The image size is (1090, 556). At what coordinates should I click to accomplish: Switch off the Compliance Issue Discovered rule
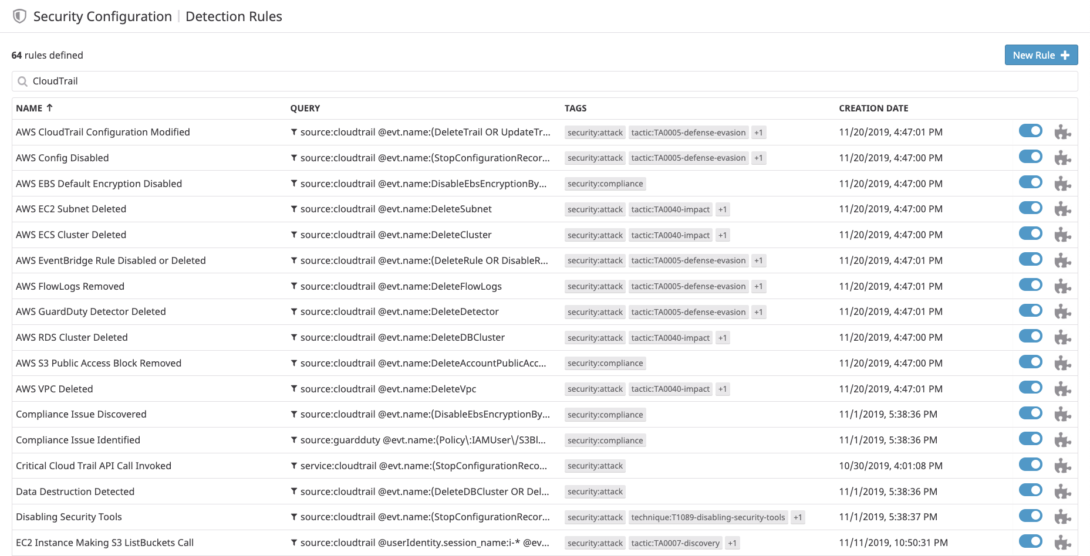(x=1030, y=413)
